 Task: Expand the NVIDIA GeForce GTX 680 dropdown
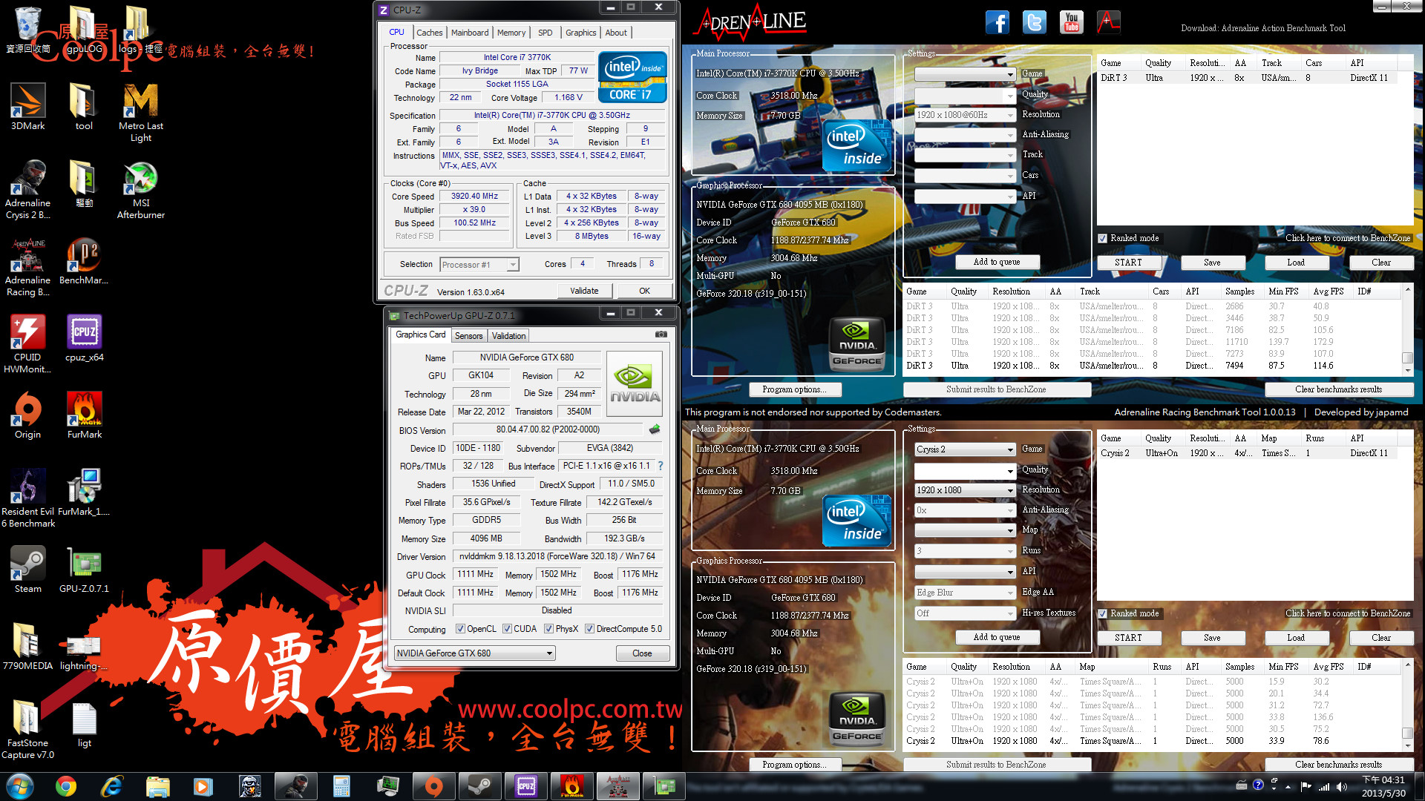549,653
